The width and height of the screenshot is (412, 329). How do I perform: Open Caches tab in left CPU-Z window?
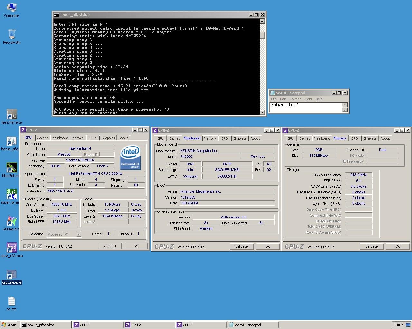pyautogui.click(x=42, y=138)
